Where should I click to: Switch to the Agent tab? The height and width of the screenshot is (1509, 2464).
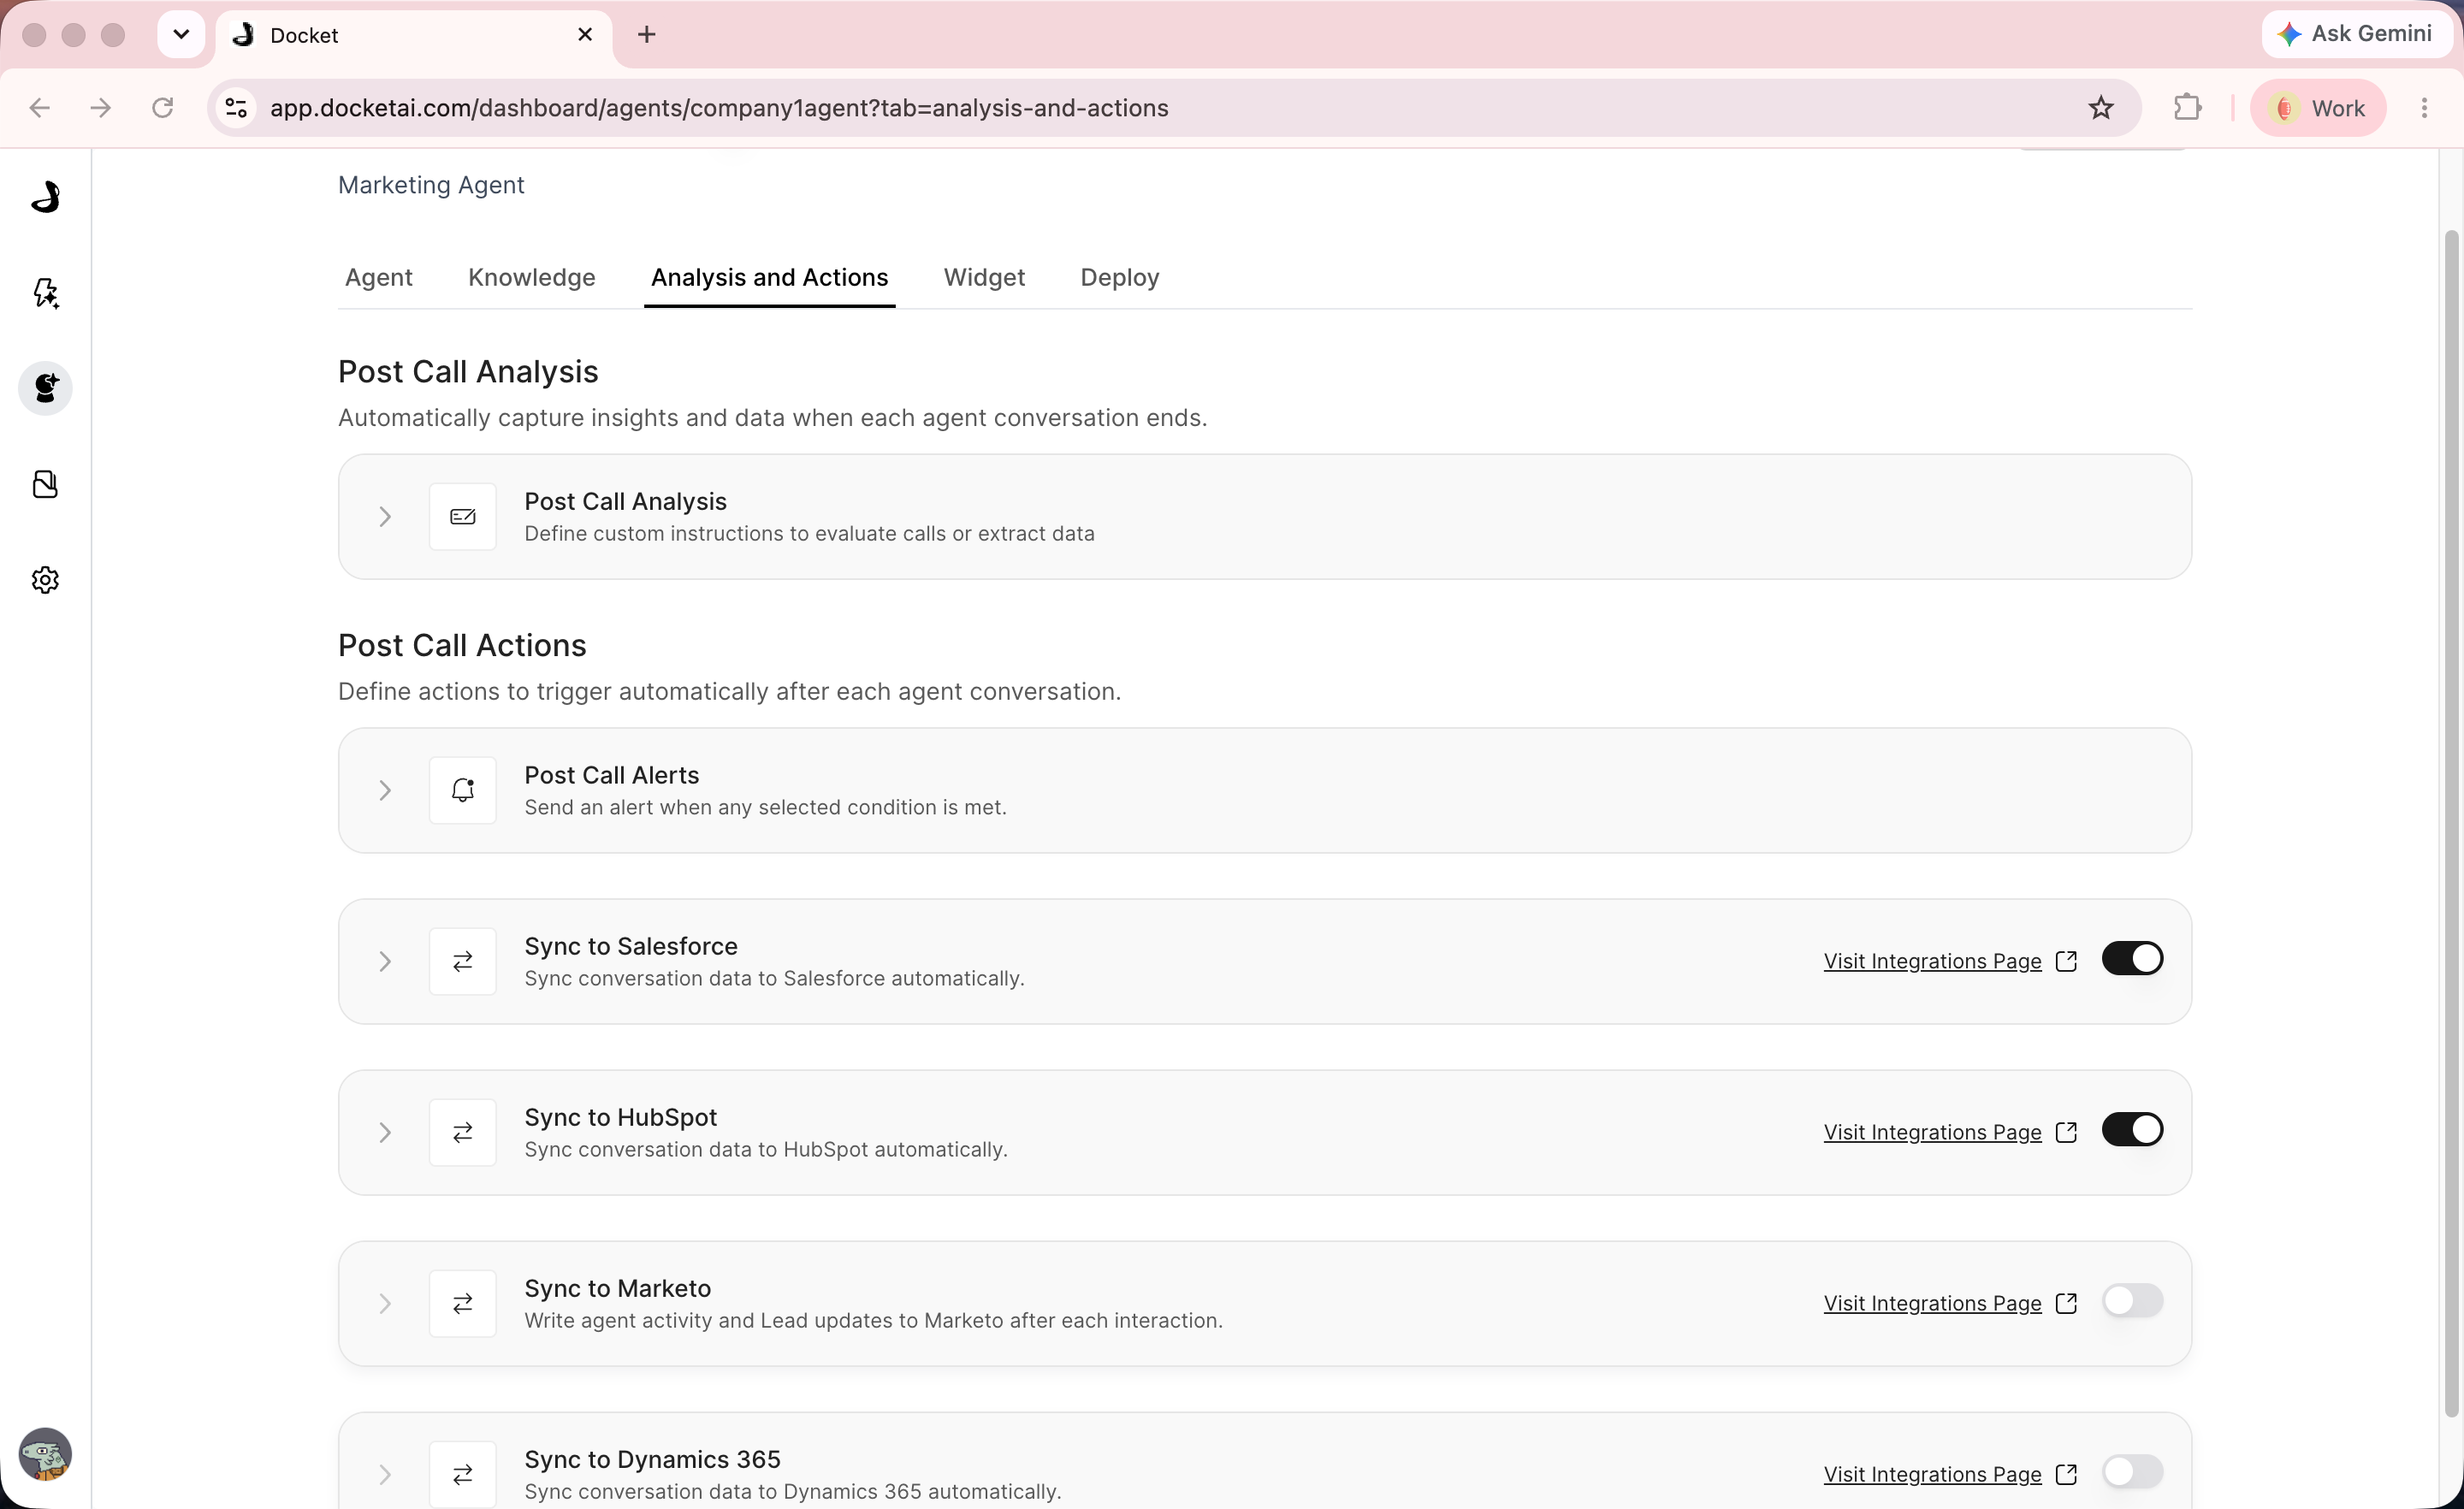click(379, 278)
